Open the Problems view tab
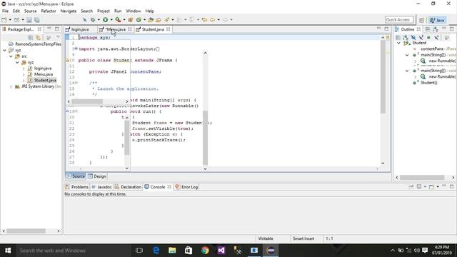The image size is (457, 257). 76,187
